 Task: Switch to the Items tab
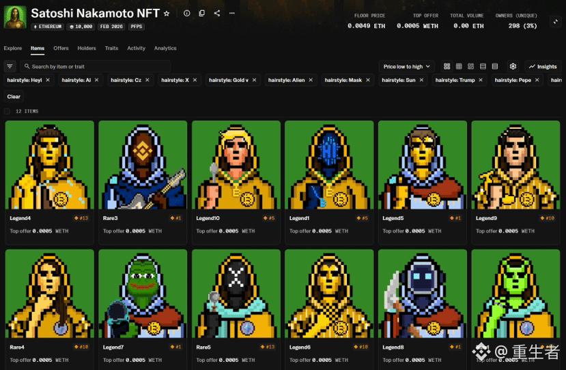(x=38, y=48)
